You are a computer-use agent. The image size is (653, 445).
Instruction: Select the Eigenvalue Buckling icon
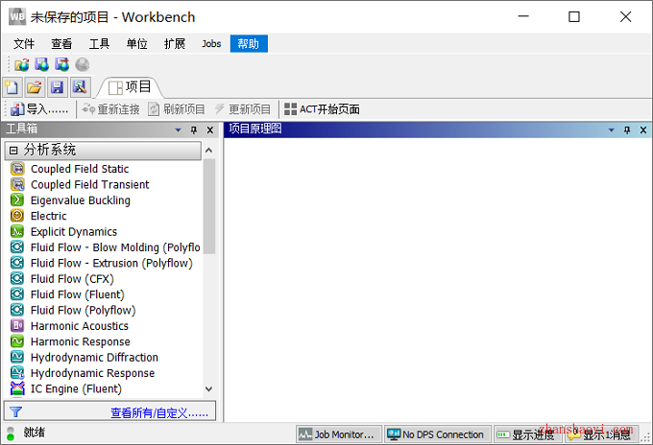click(17, 200)
